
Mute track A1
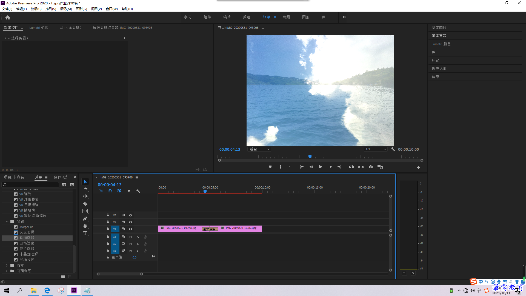[x=130, y=237]
